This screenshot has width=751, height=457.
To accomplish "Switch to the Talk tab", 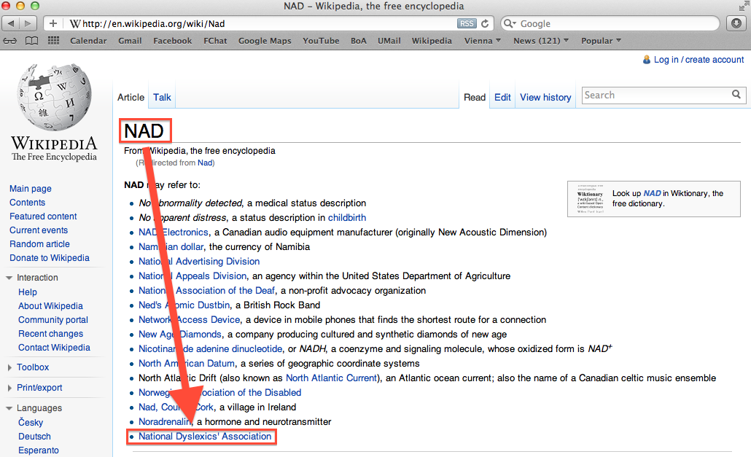I will pos(162,97).
